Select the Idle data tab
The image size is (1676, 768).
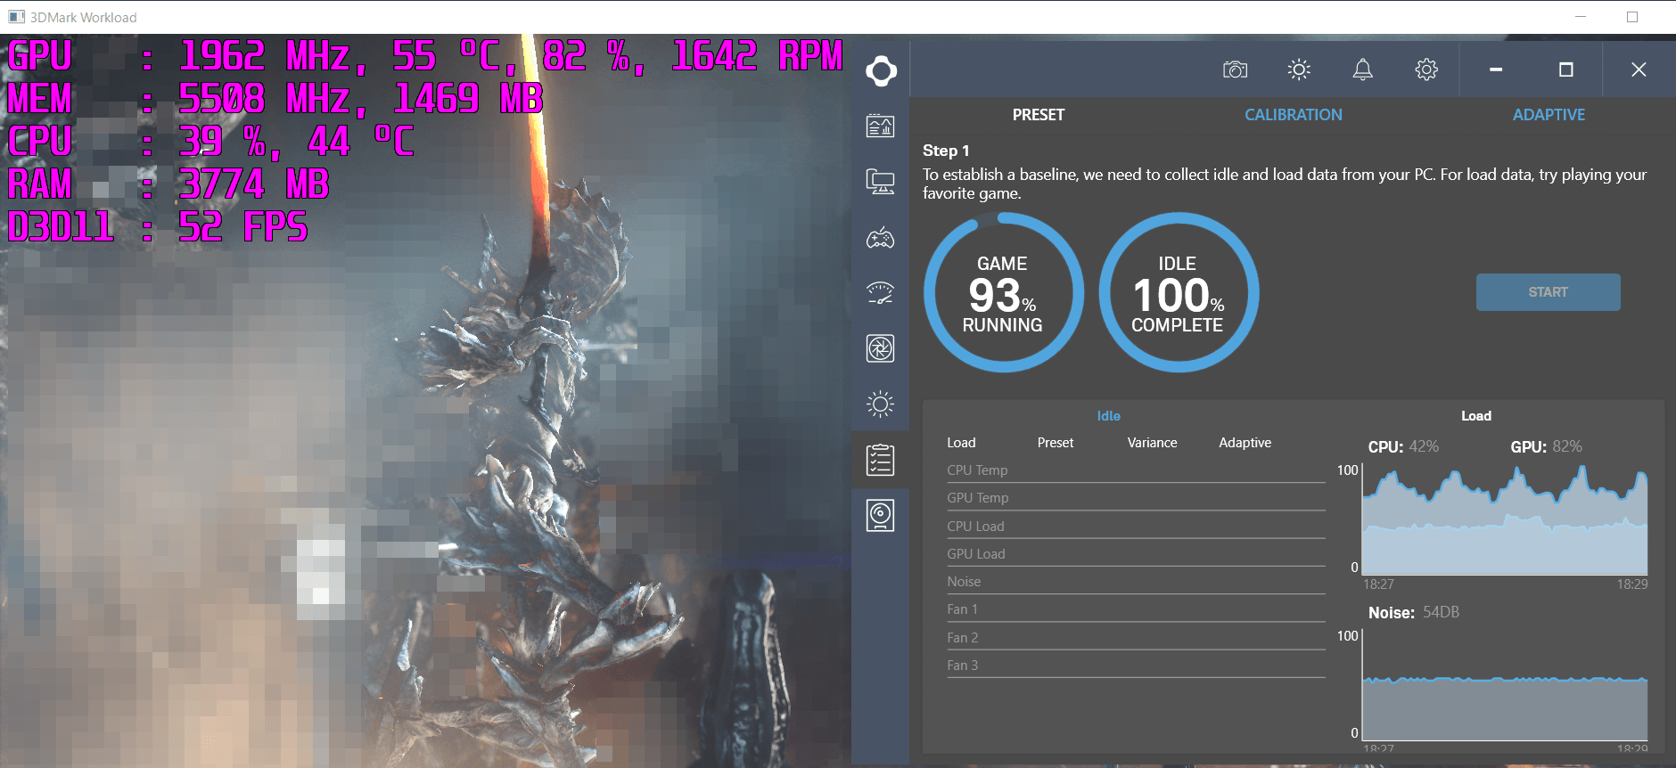pos(1108,416)
